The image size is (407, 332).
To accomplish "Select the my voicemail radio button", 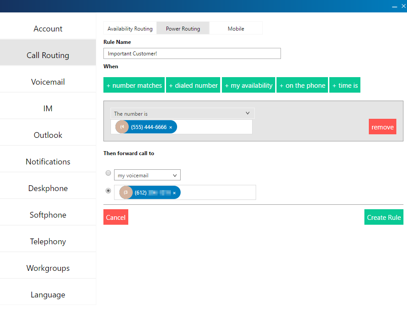I will pyautogui.click(x=108, y=173).
